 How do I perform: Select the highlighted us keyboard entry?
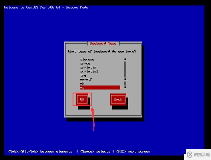click(100, 87)
